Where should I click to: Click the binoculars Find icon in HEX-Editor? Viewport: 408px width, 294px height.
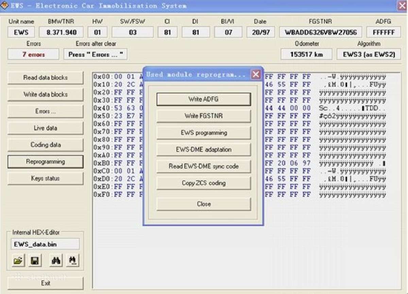click(56, 261)
